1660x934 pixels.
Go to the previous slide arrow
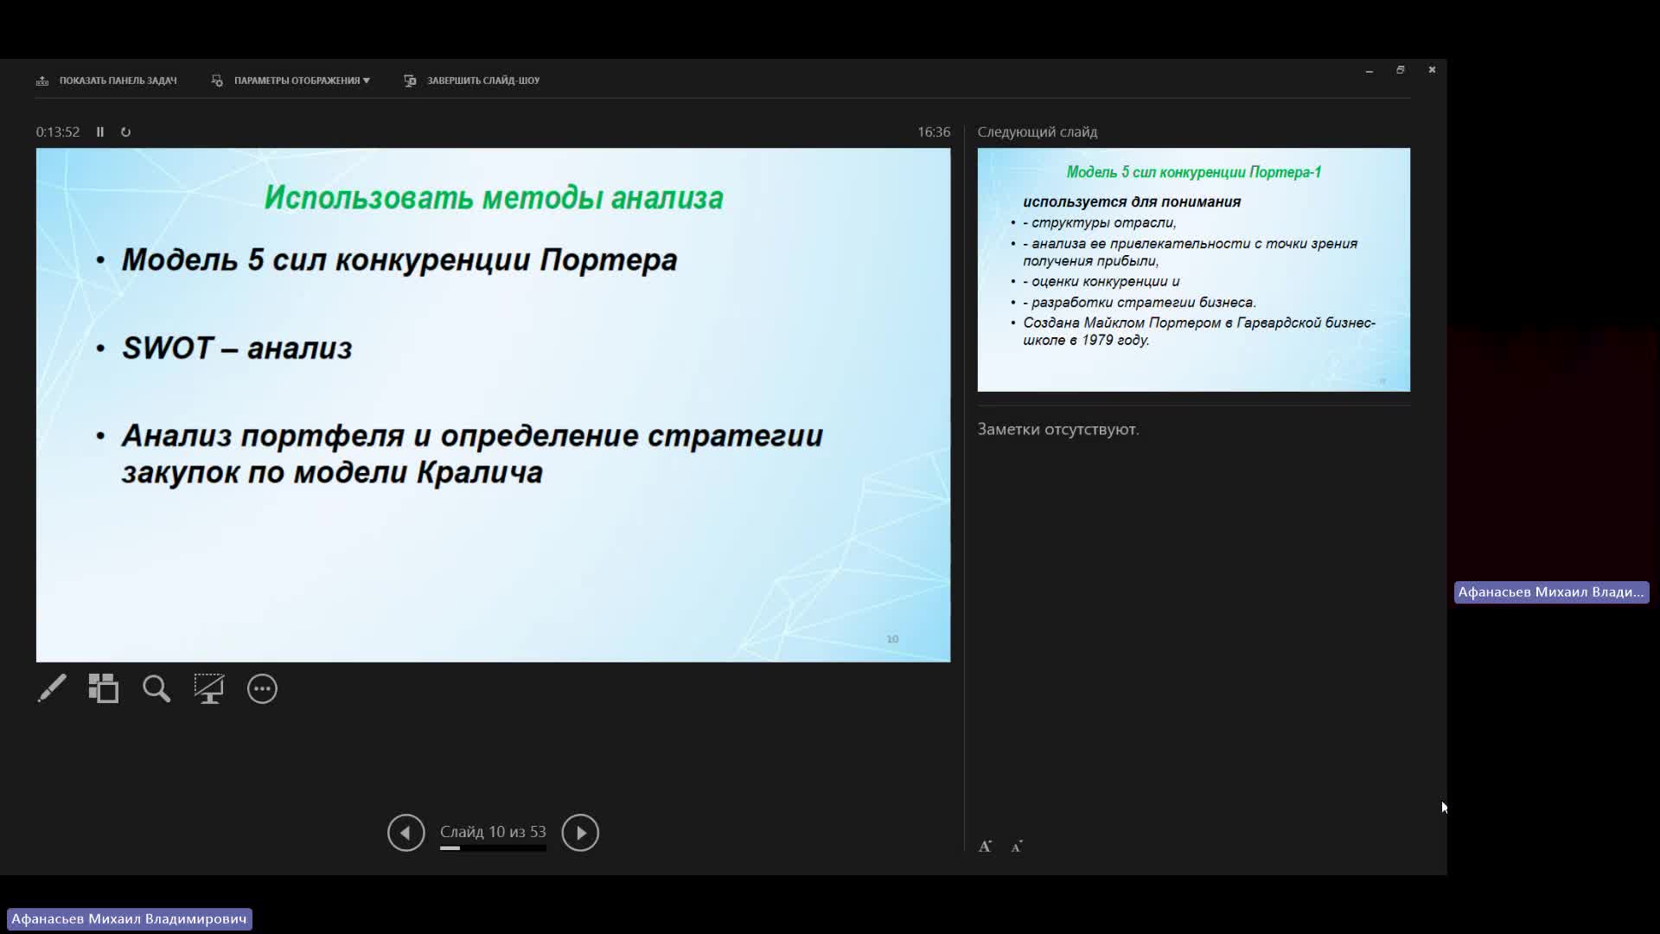406,833
